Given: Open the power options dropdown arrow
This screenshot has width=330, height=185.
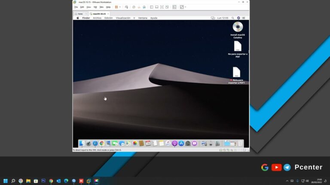Looking at the screenshot, I should coord(120,7).
